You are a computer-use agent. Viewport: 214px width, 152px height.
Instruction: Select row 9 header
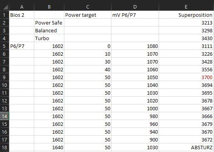tap(5, 77)
